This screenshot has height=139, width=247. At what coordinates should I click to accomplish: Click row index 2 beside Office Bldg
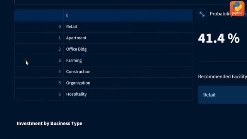(39, 49)
